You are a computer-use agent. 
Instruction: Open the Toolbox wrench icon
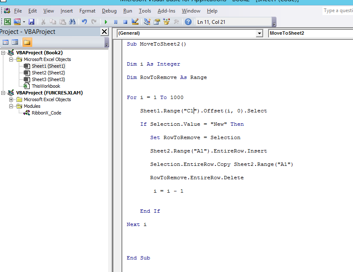click(176, 22)
